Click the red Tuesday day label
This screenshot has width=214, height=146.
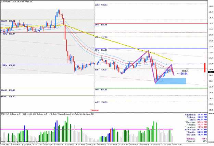tap(95, 110)
